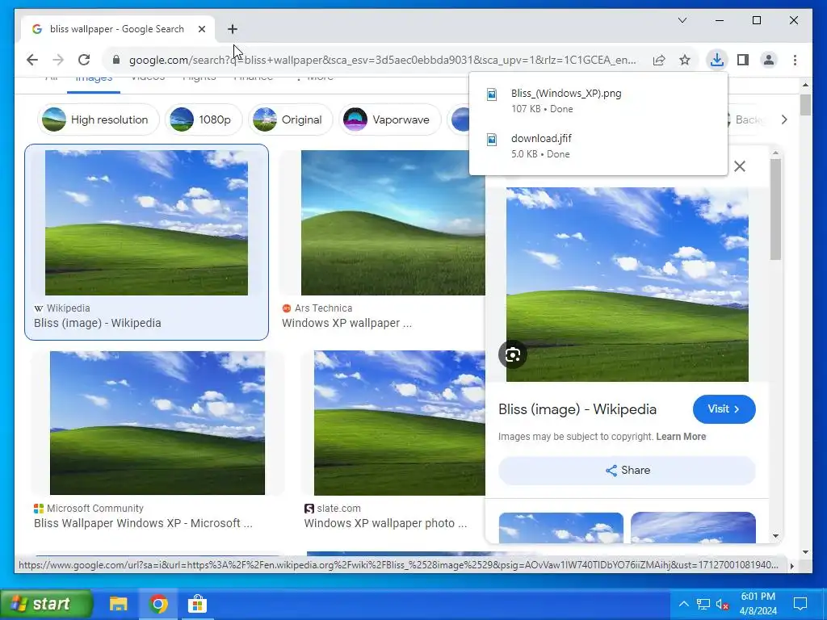Click Bliss (image) - Wikipedia panel heading
Screen dimensions: 827x620
point(577,409)
